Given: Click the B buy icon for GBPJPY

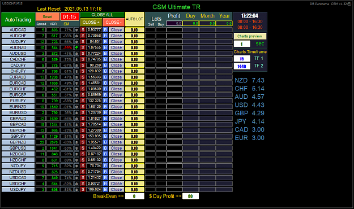Looking at the screenshot, I should (105, 136).
